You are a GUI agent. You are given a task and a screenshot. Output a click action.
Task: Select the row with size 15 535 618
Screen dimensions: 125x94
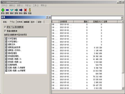87,79
